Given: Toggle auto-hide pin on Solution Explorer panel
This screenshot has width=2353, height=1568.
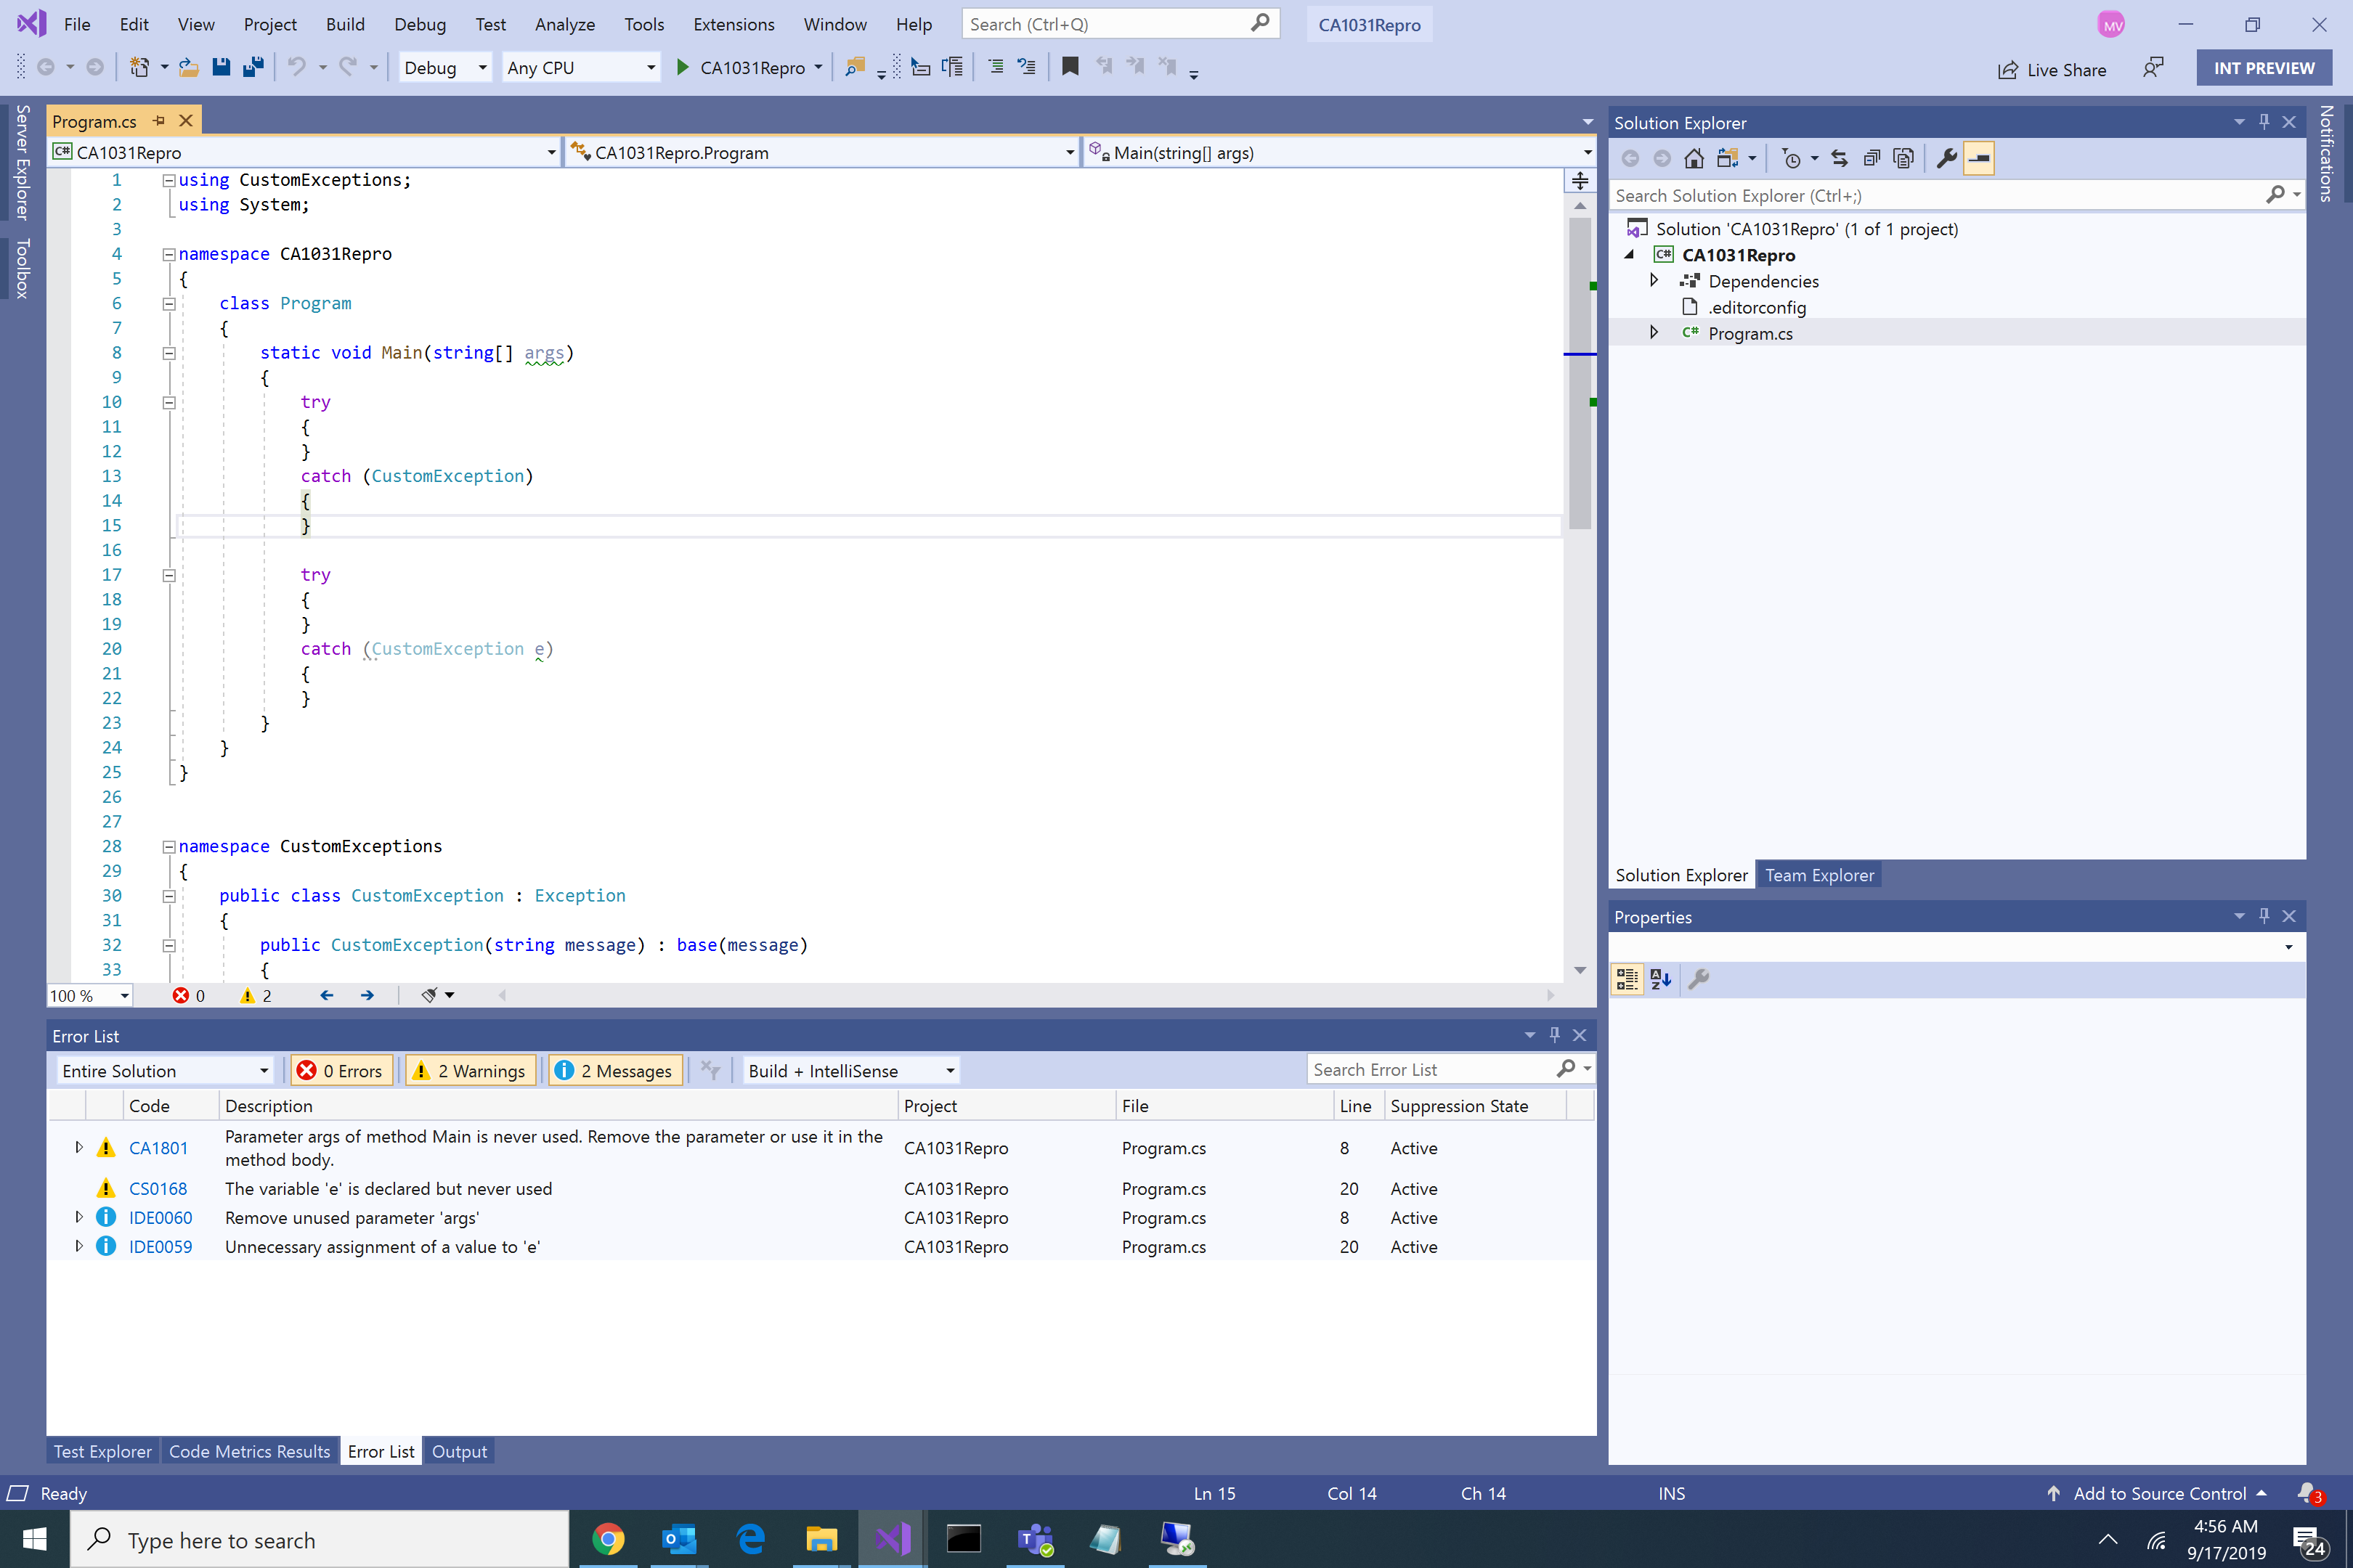Looking at the screenshot, I should [2264, 122].
